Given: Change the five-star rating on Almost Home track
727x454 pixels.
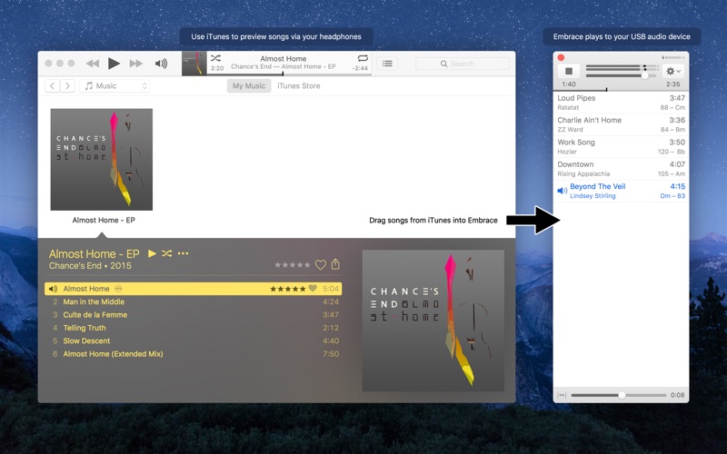Looking at the screenshot, I should (x=288, y=289).
